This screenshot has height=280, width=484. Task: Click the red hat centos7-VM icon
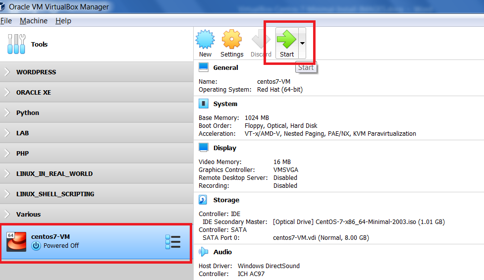[x=16, y=242]
